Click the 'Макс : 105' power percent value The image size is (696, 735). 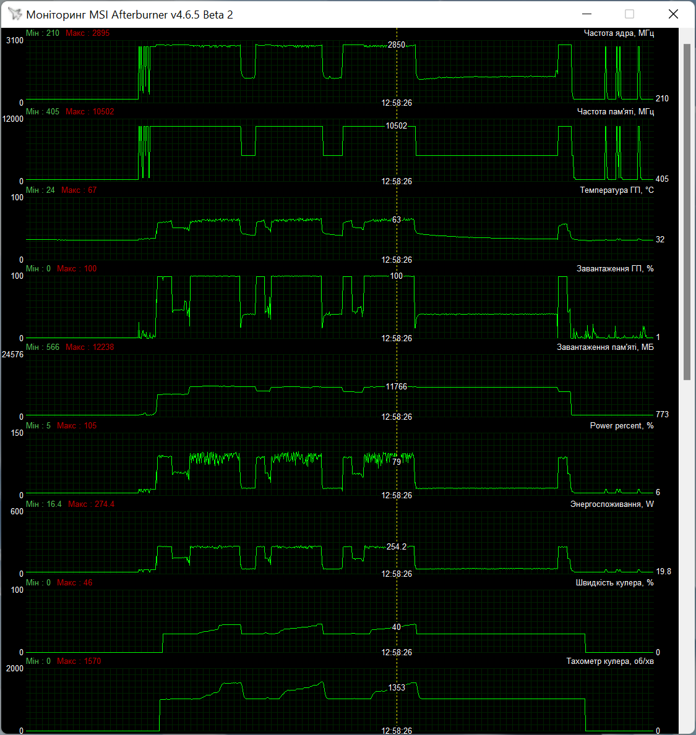point(77,426)
